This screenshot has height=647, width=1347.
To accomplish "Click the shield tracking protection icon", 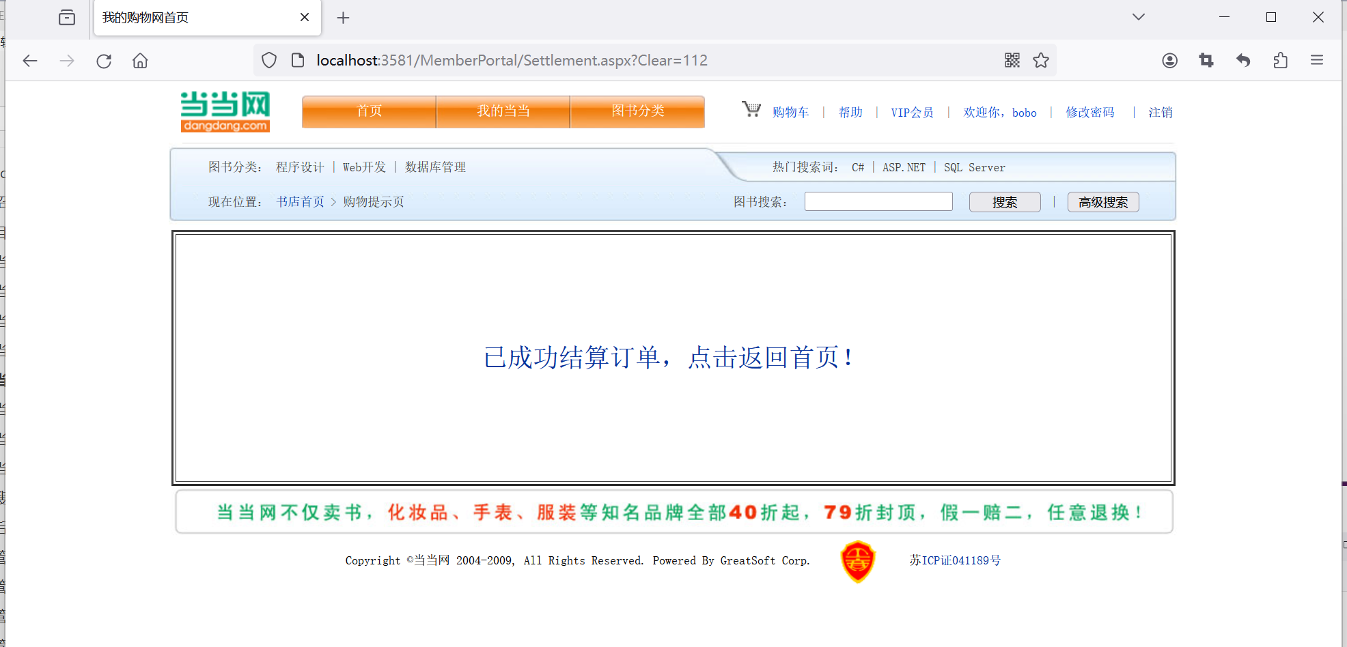I will [x=269, y=60].
